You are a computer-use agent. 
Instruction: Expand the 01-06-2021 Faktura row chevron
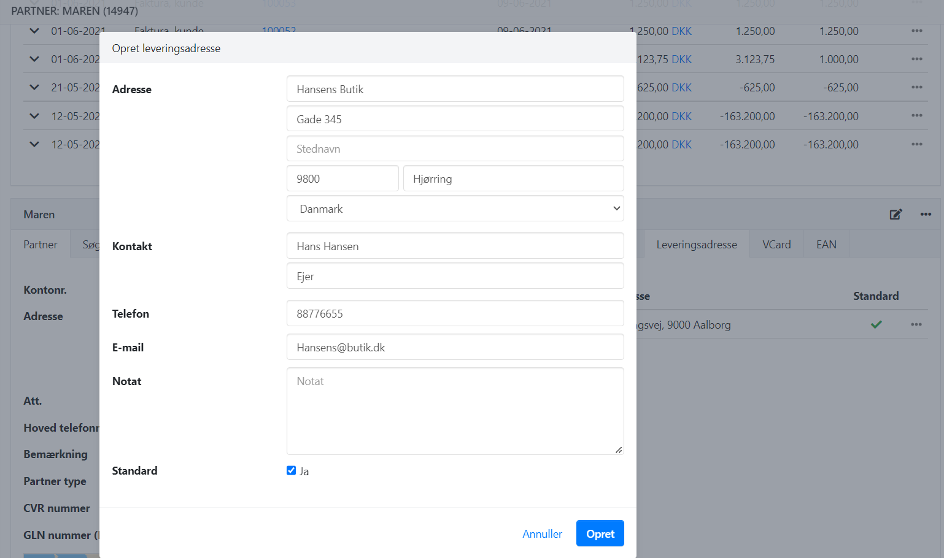click(x=34, y=31)
